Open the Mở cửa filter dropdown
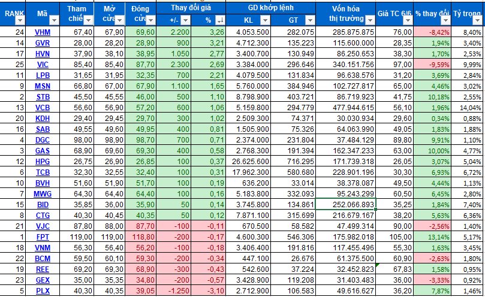 click(119, 20)
